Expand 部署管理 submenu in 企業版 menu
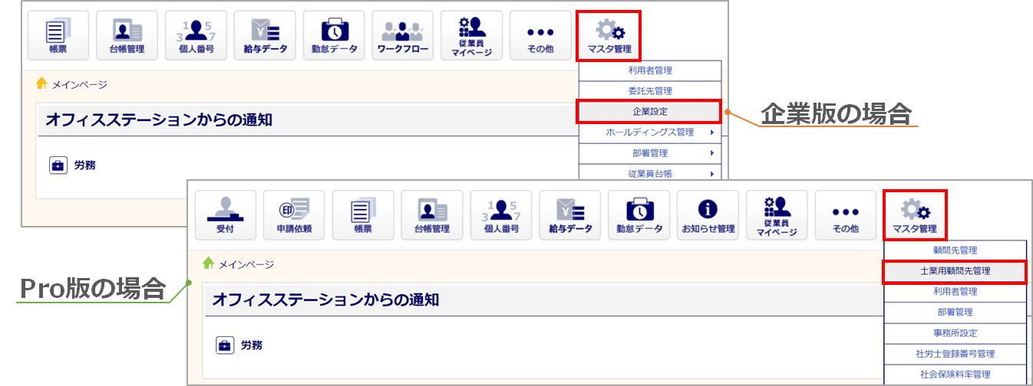1033x386 pixels. (649, 153)
